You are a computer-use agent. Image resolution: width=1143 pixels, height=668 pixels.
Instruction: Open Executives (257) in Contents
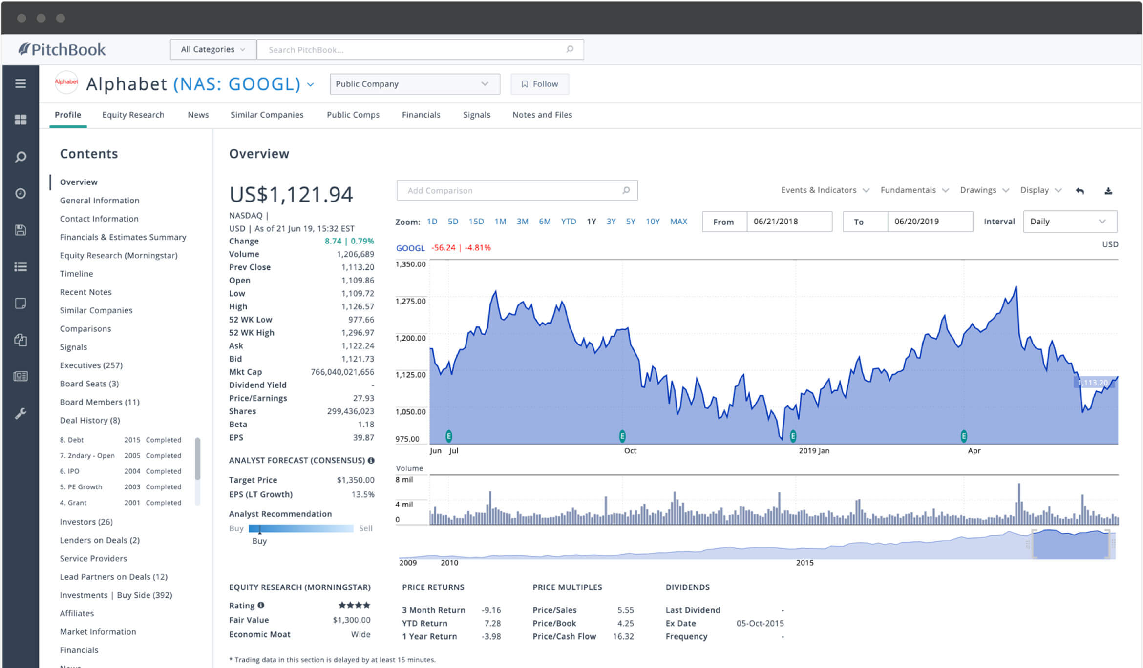pos(91,365)
